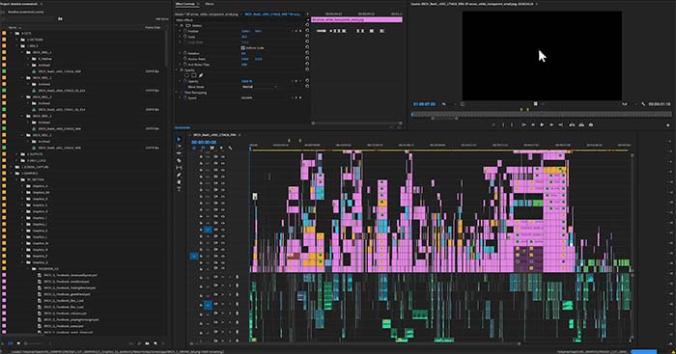This screenshot has height=354, width=676.
Task: Toggle the sequence nesting option in the timeline header
Action: click(x=194, y=149)
